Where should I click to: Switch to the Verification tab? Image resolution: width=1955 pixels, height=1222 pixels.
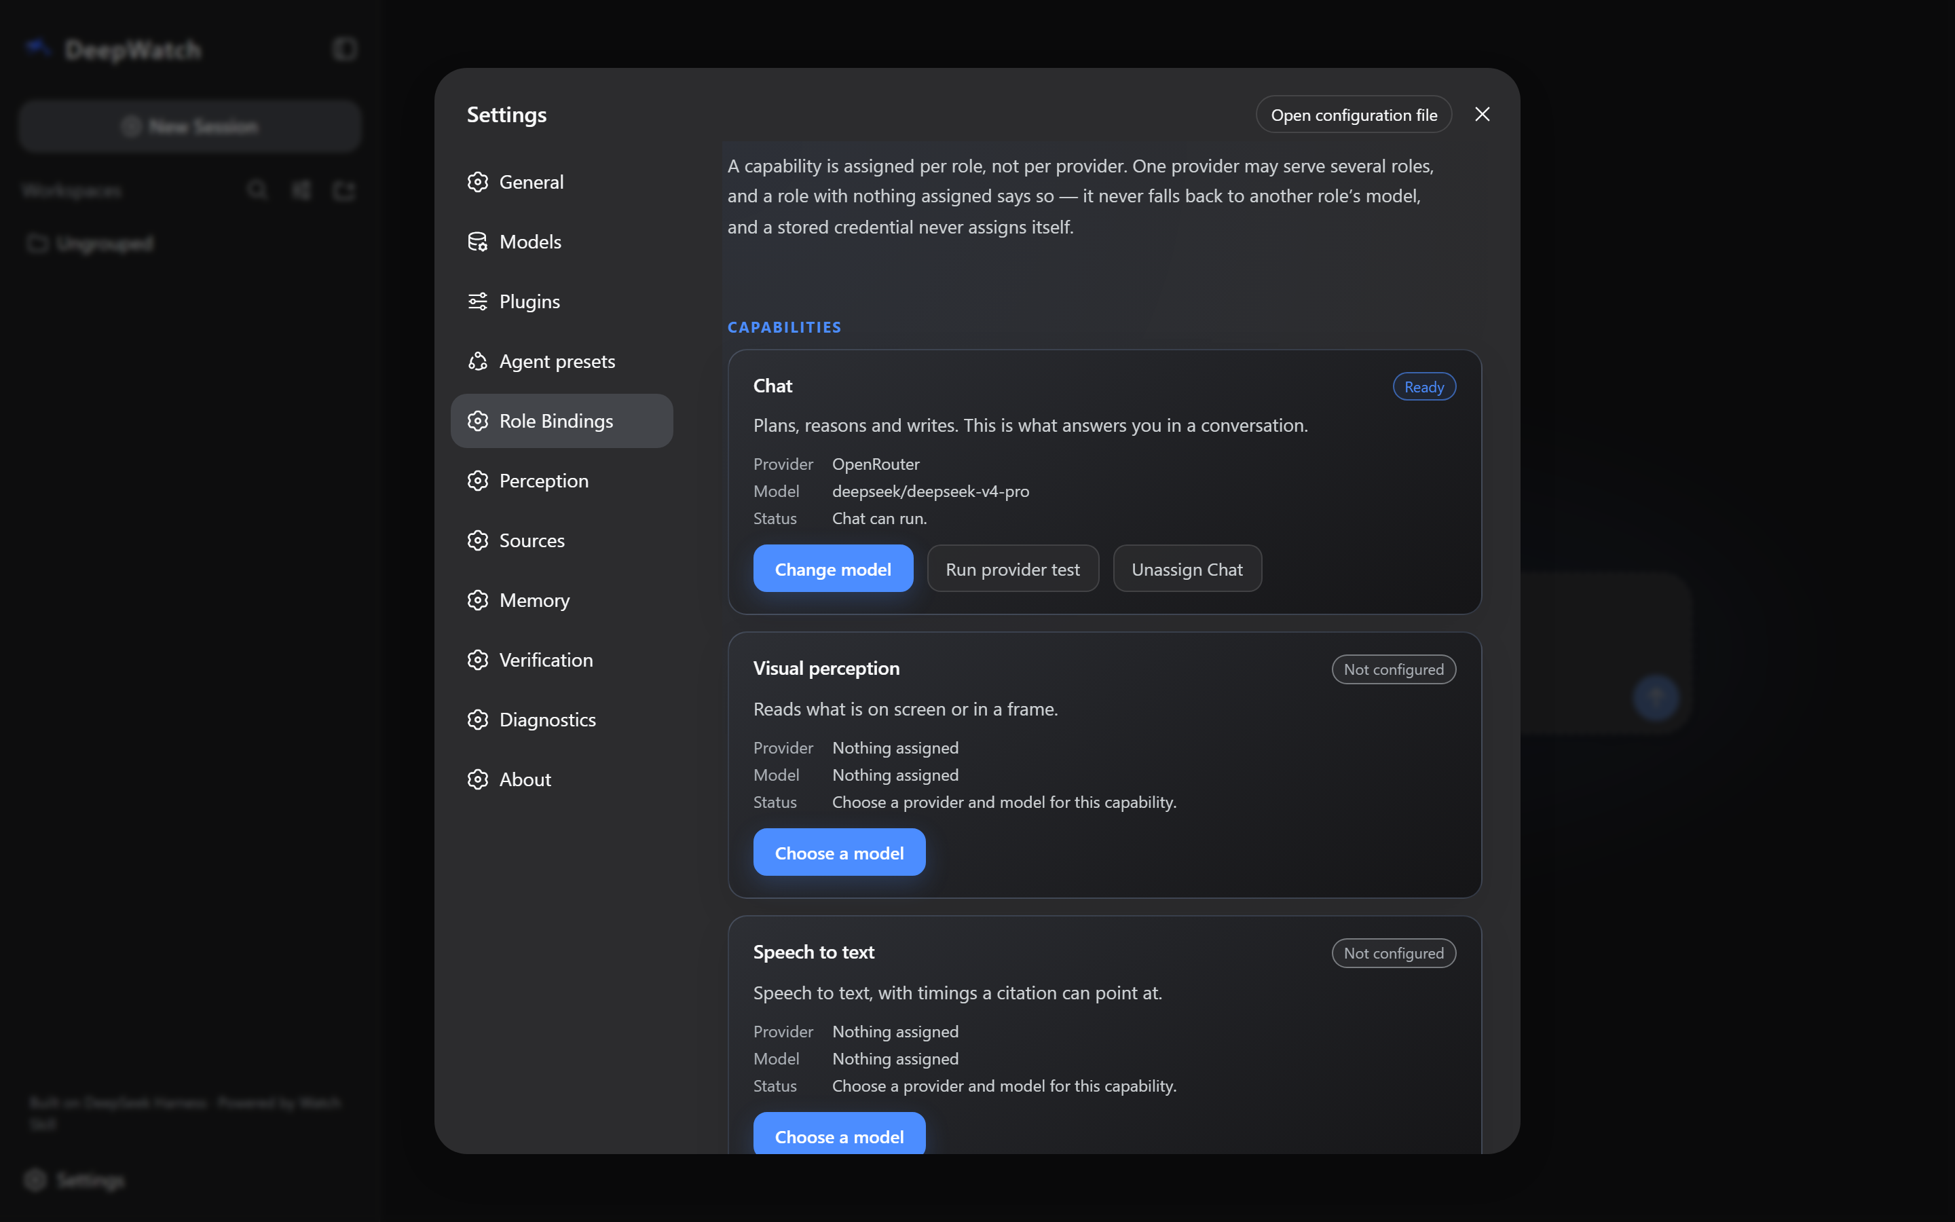coord(561,659)
